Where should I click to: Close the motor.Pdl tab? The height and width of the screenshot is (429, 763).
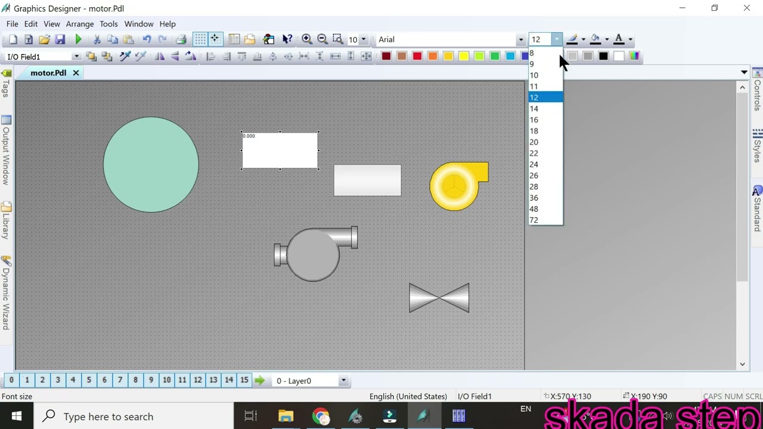coord(76,73)
